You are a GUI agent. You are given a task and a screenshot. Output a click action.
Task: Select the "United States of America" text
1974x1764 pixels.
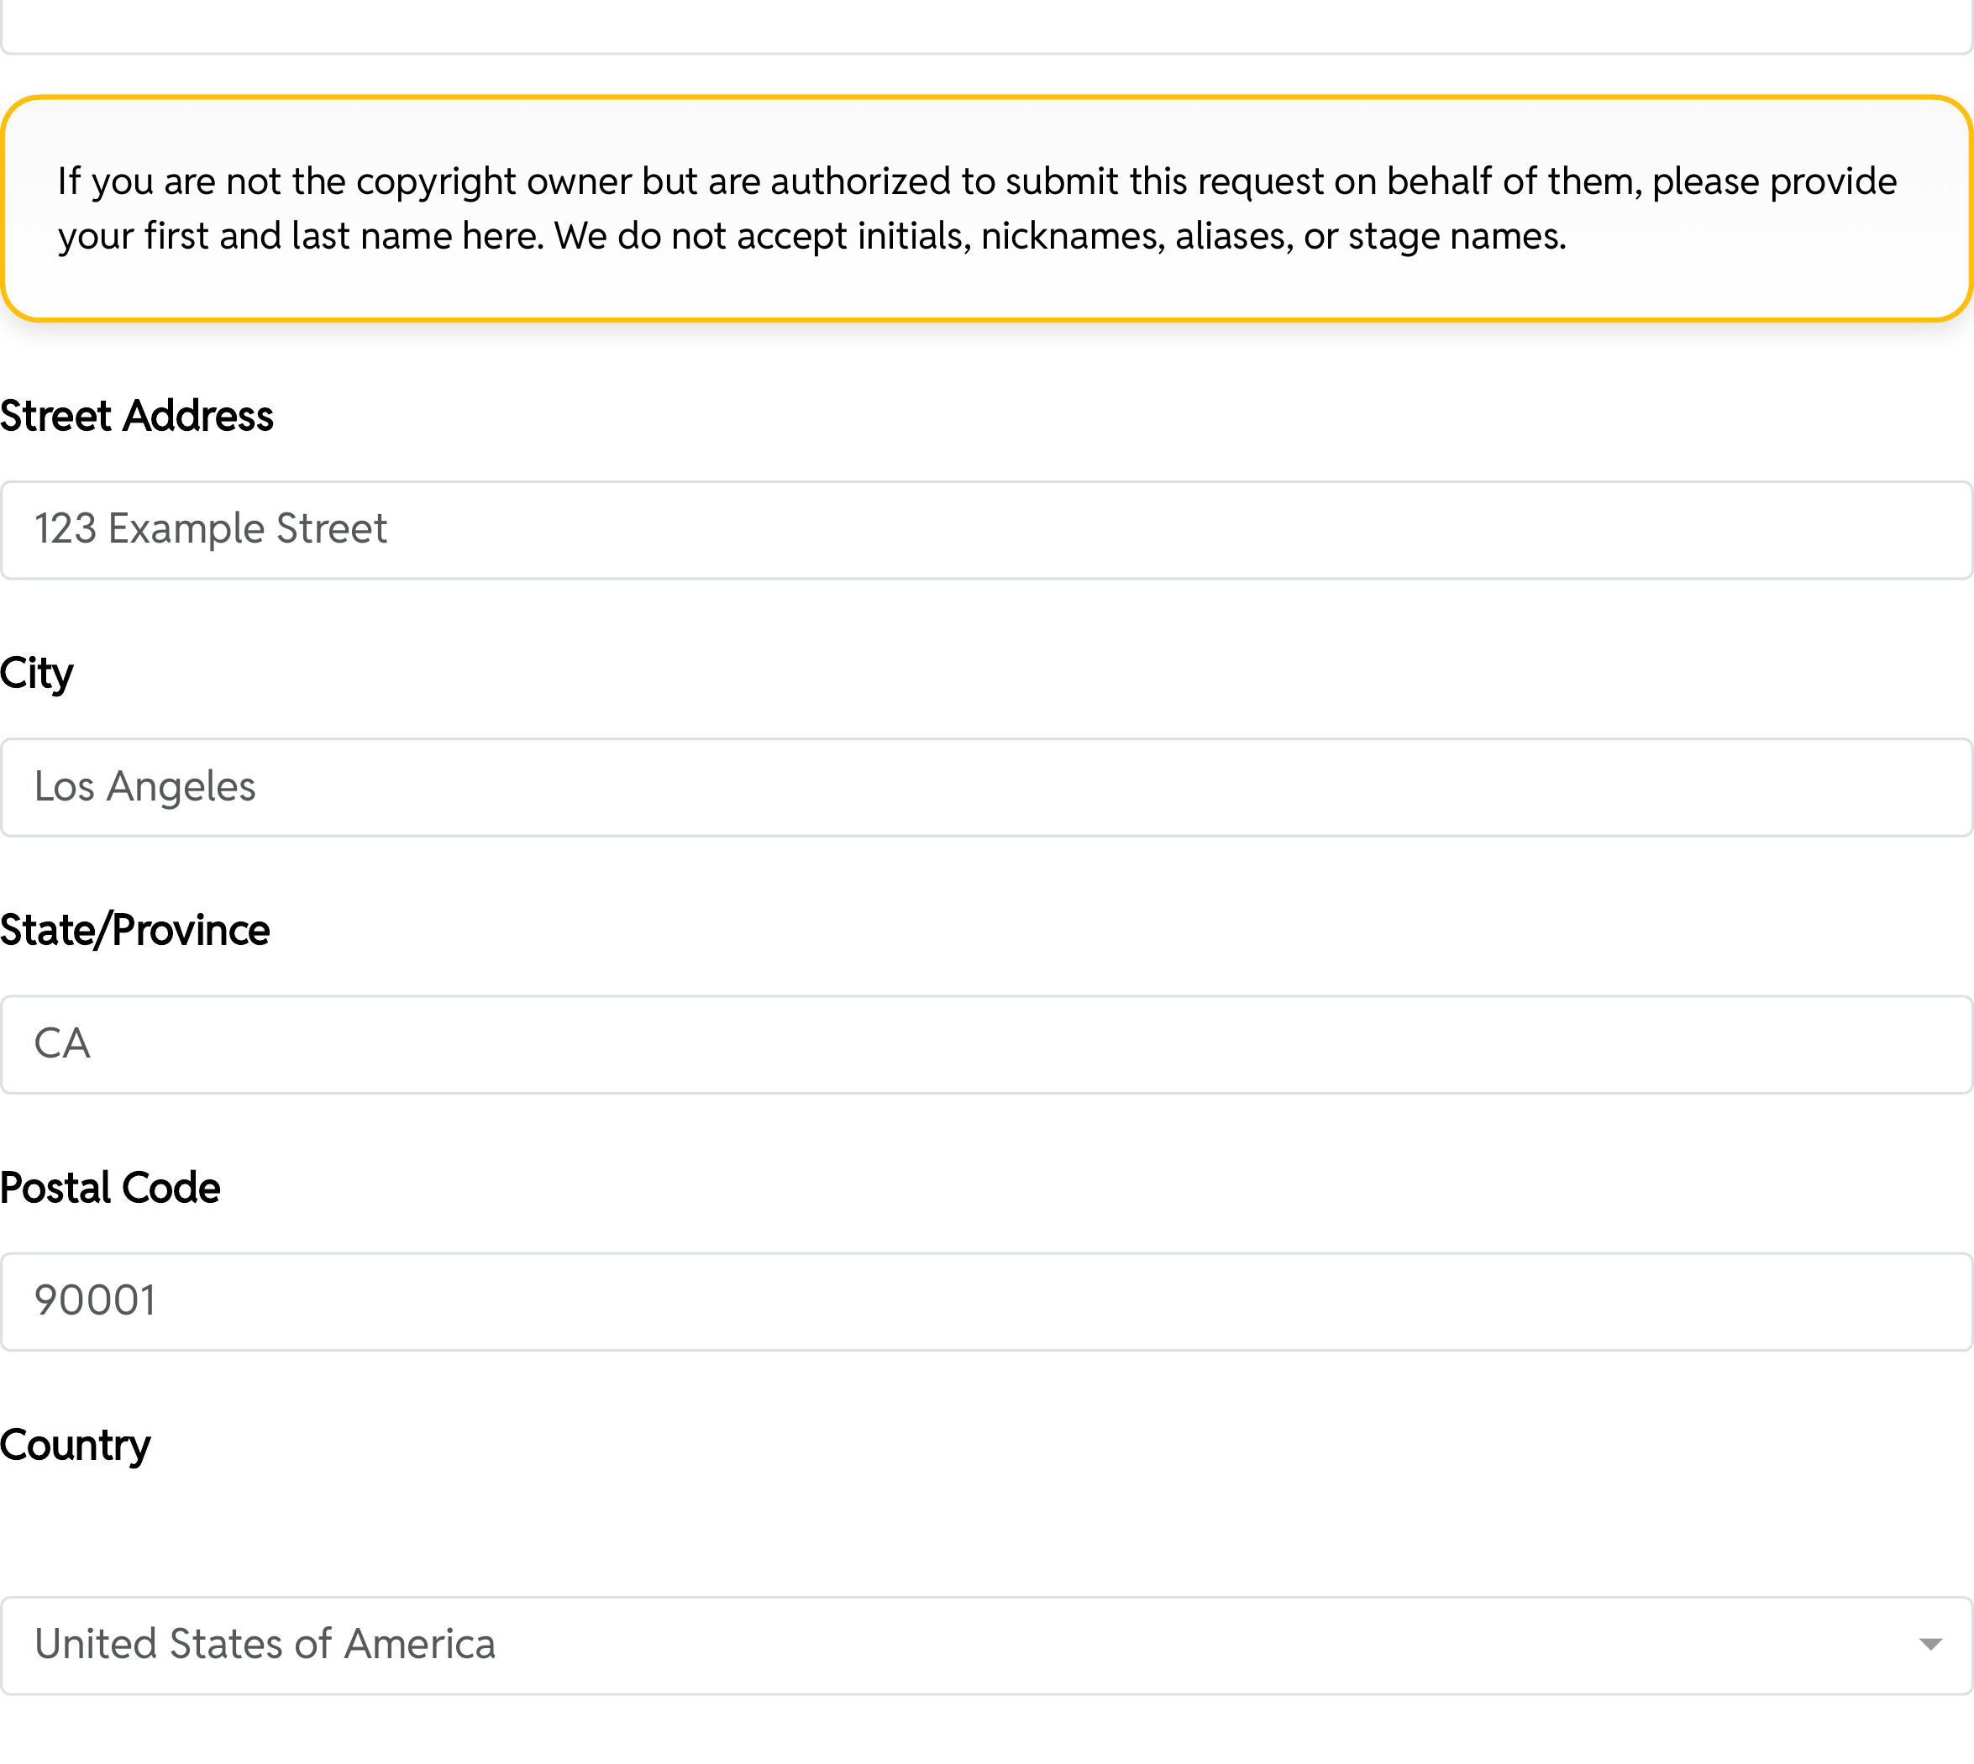tap(265, 1644)
